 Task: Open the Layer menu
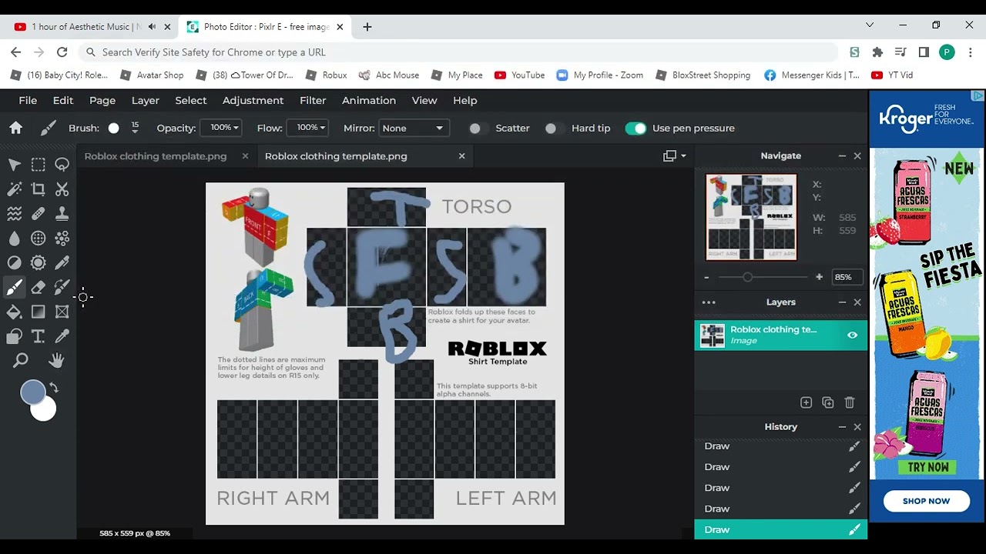146,101
